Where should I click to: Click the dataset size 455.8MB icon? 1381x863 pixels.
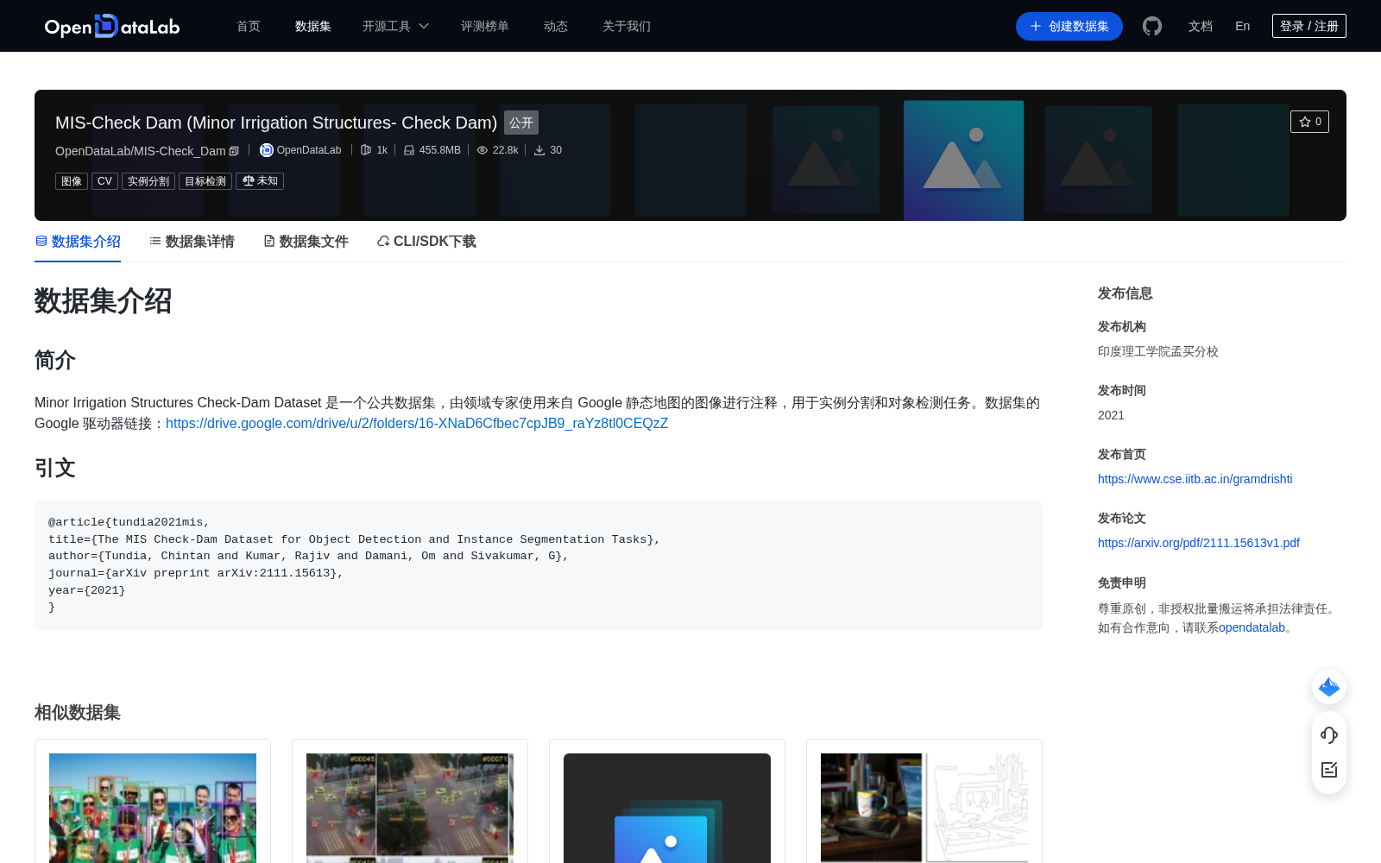click(409, 150)
